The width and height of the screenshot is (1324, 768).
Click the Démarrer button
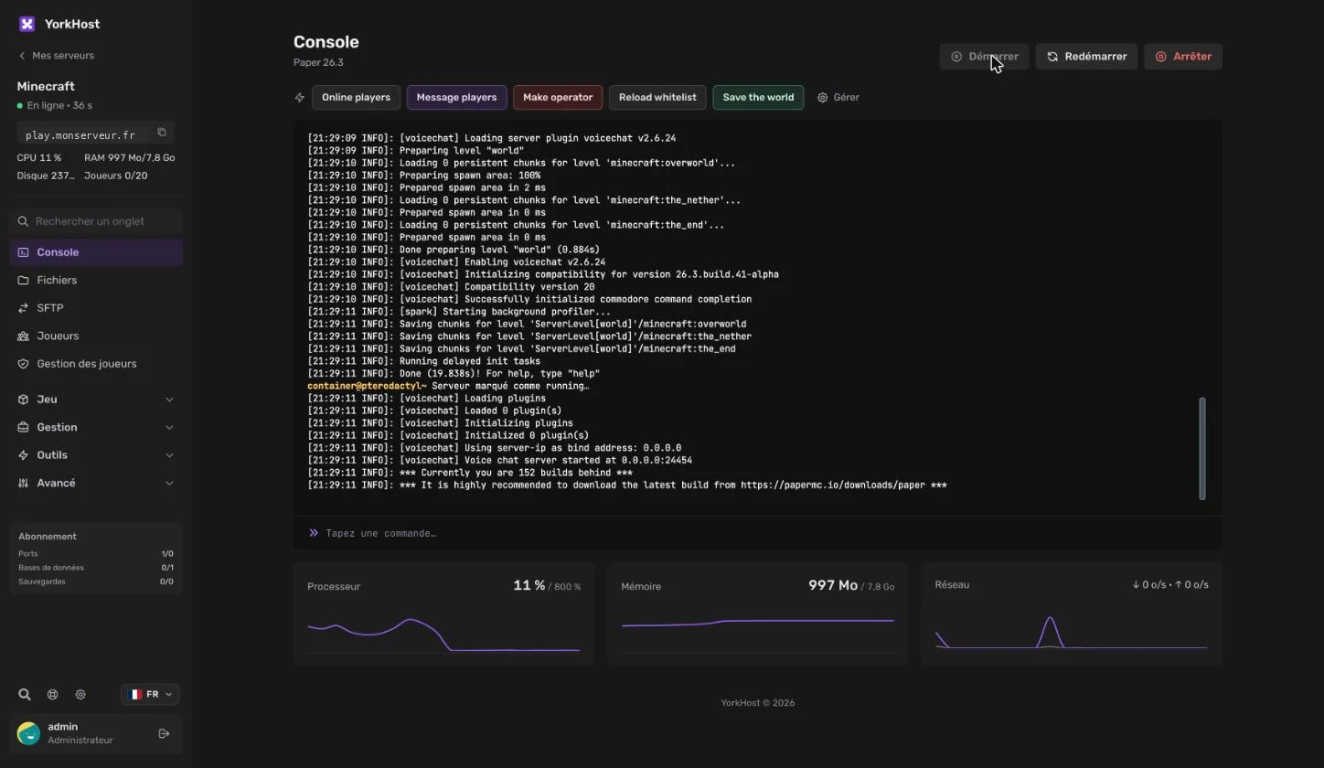[x=984, y=57]
